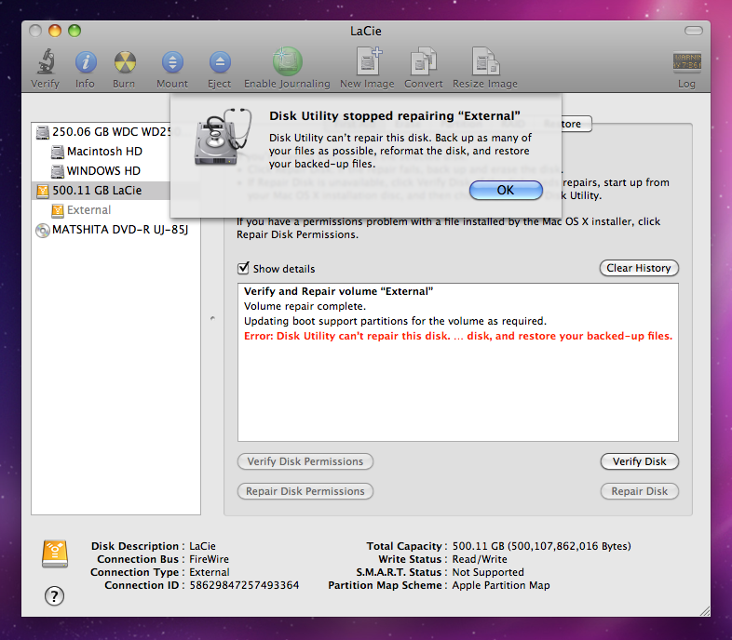This screenshot has height=640, width=732.
Task: Click Repair Disk Permissions button
Action: pos(305,491)
